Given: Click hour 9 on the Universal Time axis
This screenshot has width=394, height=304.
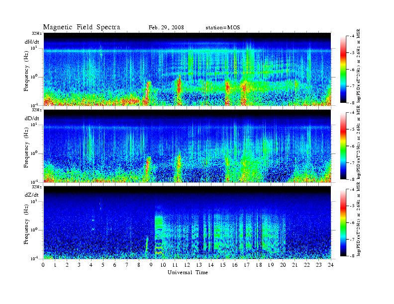Looking at the screenshot, I should [151, 265].
